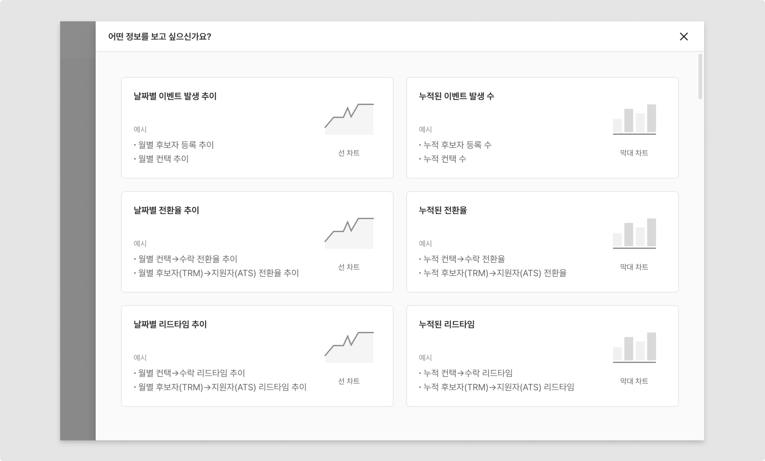The image size is (765, 461).
Task: Click 월별 후보자(TRM)→지원자(ATS) 리드타임 추이 example
Action: point(222,387)
